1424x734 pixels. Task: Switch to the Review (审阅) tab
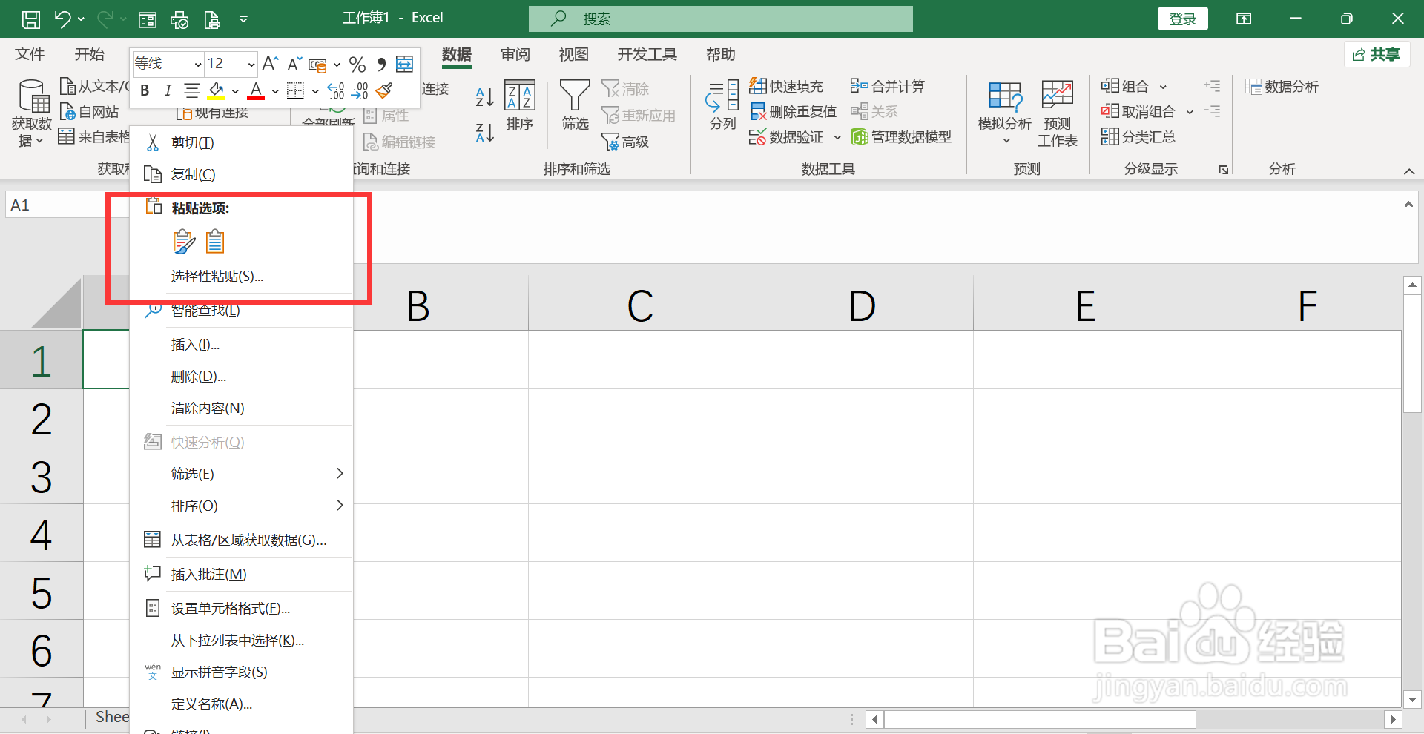[x=515, y=54]
